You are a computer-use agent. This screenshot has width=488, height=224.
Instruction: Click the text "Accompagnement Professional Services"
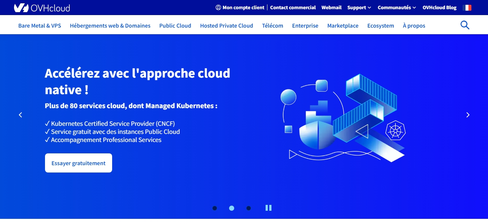point(106,140)
